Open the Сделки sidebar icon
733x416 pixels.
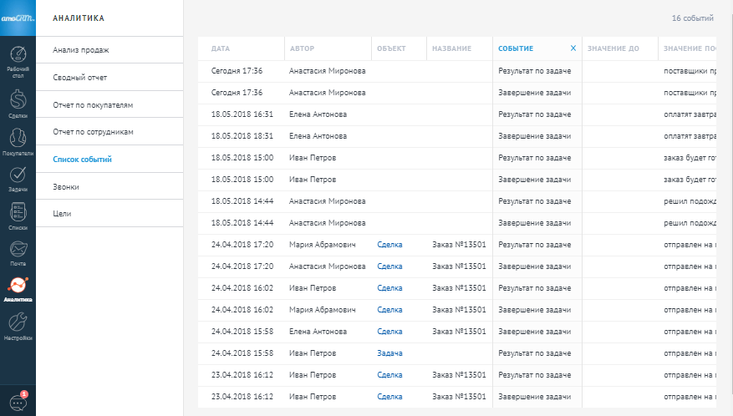point(18,101)
